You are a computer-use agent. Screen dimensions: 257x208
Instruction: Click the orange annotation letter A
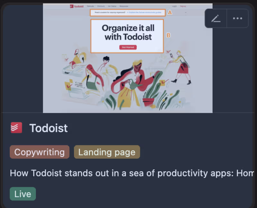pos(170,13)
